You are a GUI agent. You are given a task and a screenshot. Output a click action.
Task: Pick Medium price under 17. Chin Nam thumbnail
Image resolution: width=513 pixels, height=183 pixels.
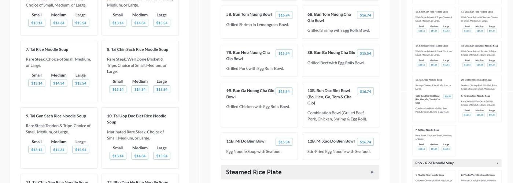(434, 65)
